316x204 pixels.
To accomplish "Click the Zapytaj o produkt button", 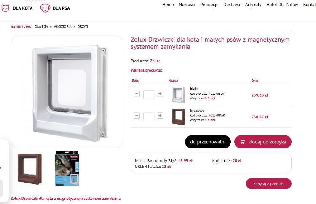I will [x=269, y=184].
